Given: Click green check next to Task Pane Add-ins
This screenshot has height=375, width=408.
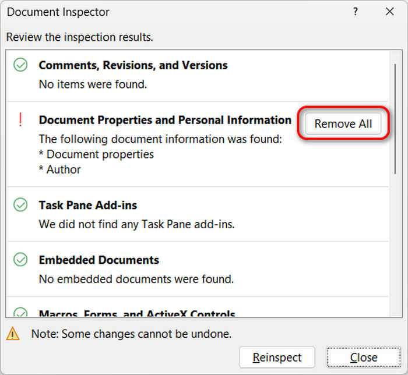Looking at the screenshot, I should click(x=20, y=205).
